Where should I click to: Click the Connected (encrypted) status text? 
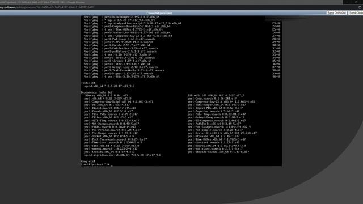point(159,13)
